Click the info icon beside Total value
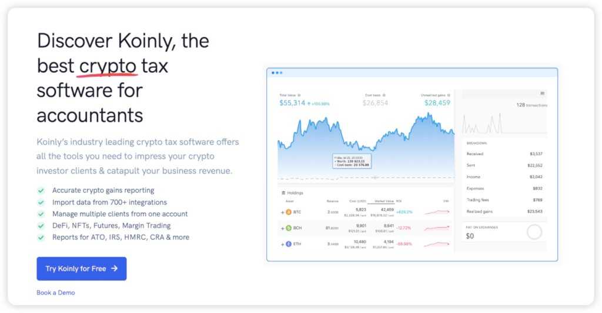602x313 pixels. (299, 95)
